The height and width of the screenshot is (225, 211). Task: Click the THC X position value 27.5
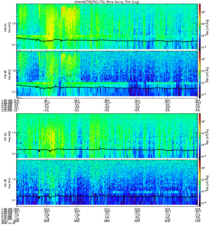[x=137, y=209]
